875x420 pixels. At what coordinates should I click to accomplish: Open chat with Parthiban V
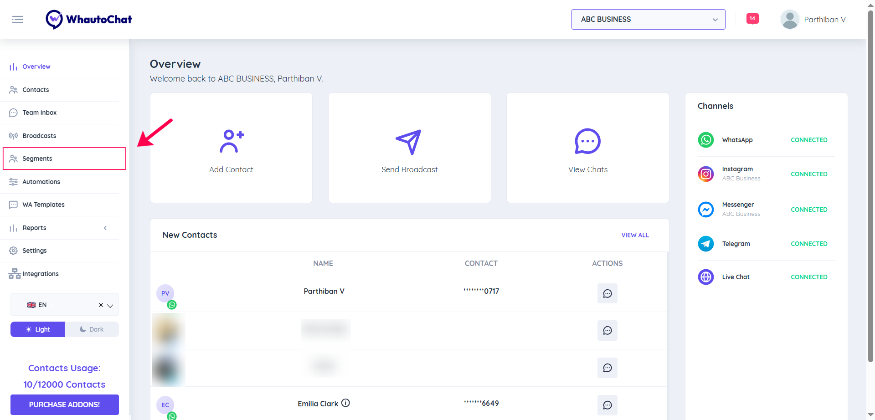tap(607, 293)
